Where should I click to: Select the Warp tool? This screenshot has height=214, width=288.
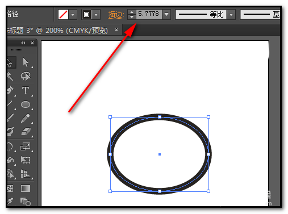10,160
